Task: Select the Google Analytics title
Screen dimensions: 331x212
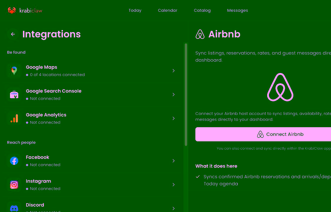Action: [x=46, y=115]
